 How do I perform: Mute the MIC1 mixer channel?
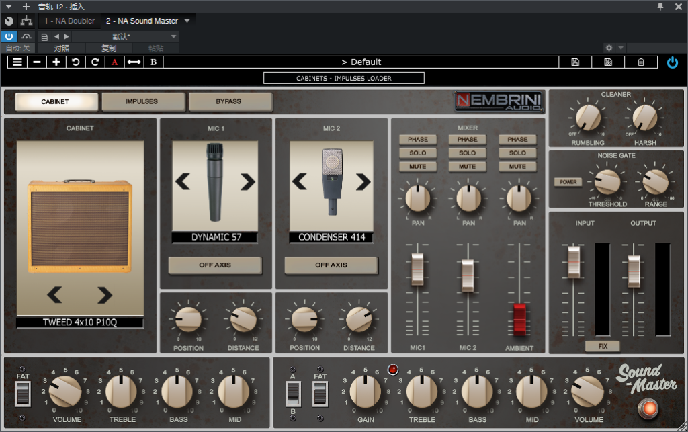pyautogui.click(x=418, y=167)
